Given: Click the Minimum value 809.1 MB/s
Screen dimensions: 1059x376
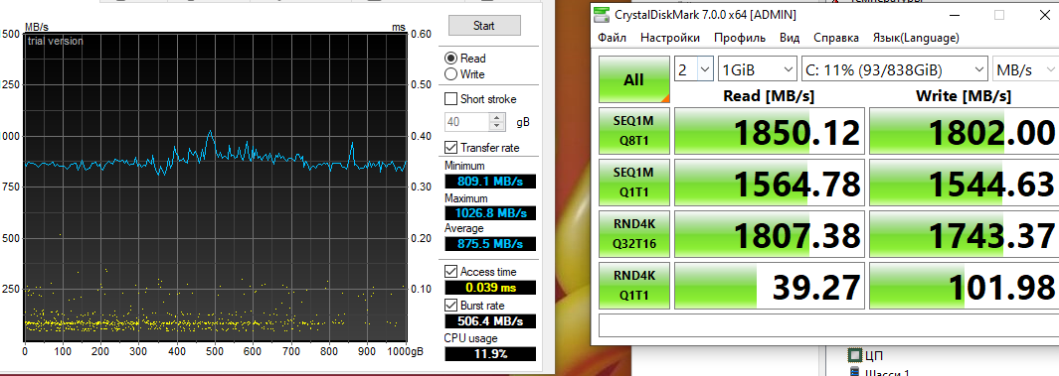Looking at the screenshot, I should pyautogui.click(x=490, y=182).
